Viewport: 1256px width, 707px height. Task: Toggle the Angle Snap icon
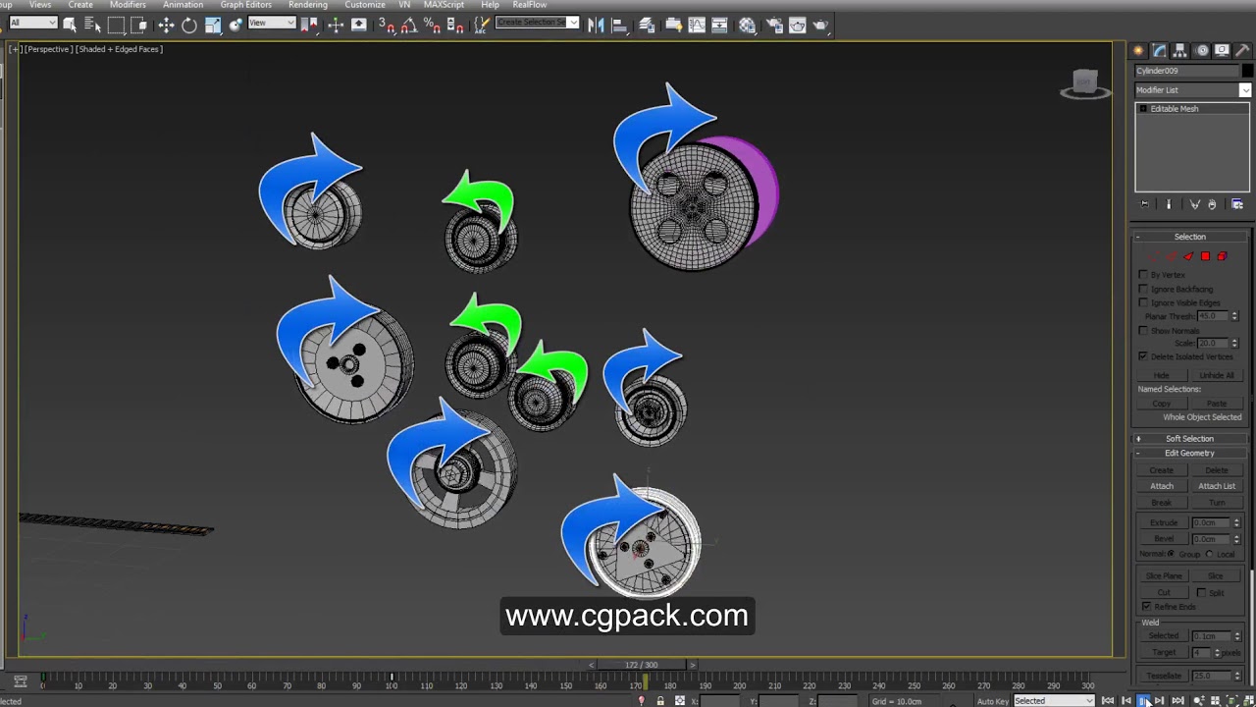409,25
